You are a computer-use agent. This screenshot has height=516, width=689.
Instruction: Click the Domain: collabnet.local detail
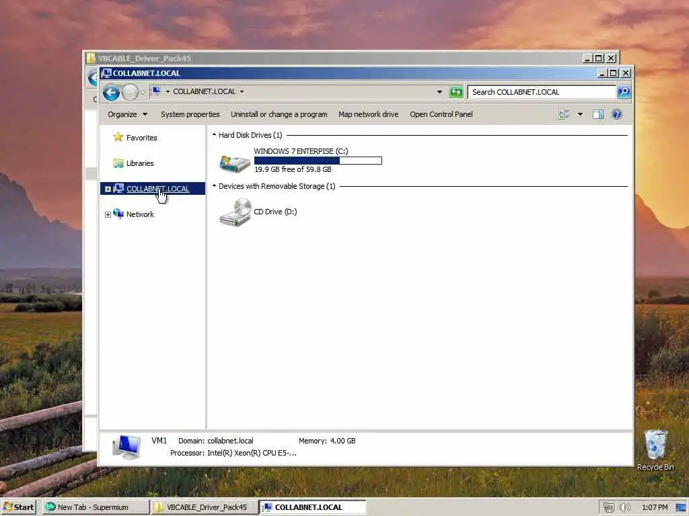[x=216, y=441]
